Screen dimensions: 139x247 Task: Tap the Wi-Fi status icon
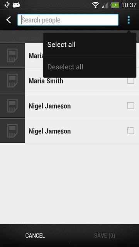tap(95, 5)
